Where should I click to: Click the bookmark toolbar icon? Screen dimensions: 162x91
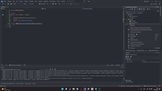71,4
